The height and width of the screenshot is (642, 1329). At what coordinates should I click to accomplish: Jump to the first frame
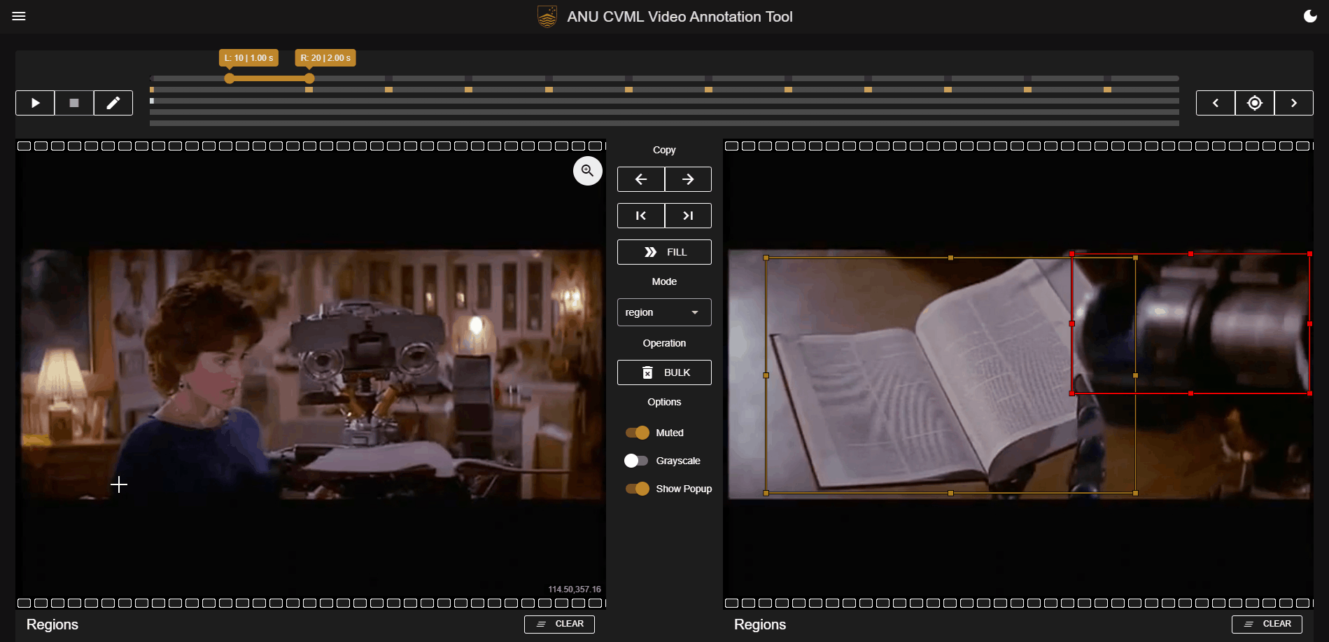point(641,216)
